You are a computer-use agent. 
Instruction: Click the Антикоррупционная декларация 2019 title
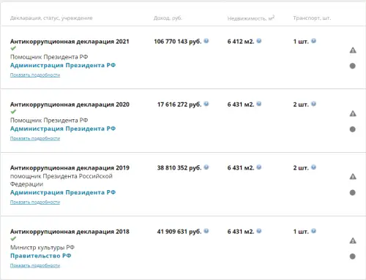coord(70,167)
